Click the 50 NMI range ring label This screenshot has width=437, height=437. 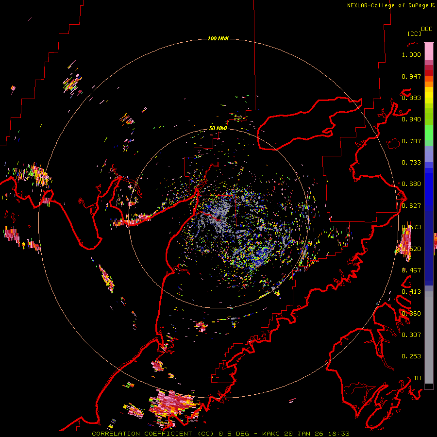coord(218,128)
